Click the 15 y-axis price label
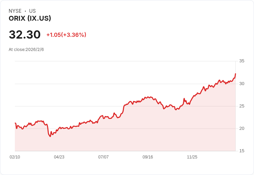This screenshot has width=254, height=175. (x=242, y=151)
